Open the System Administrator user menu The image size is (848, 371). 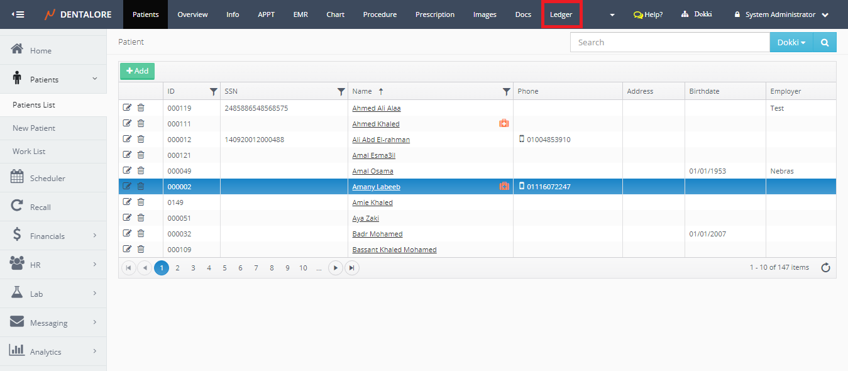click(781, 14)
